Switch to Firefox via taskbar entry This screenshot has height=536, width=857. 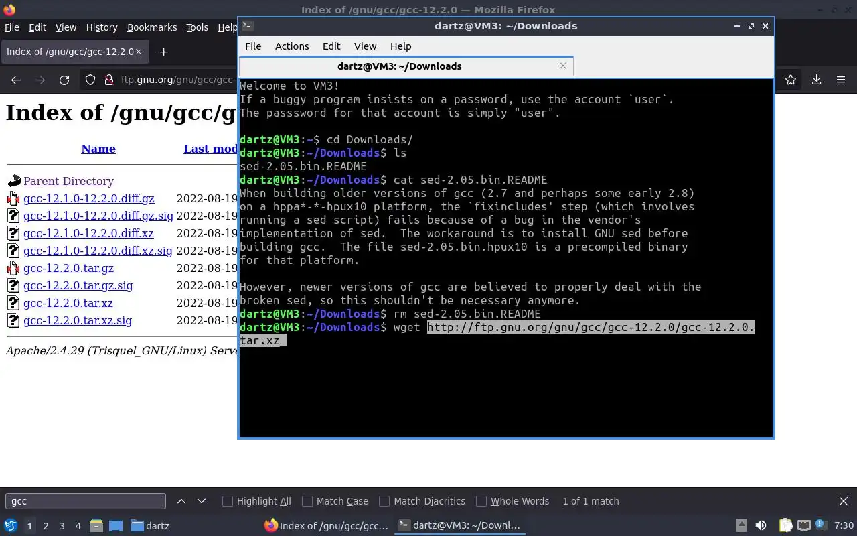tap(326, 526)
